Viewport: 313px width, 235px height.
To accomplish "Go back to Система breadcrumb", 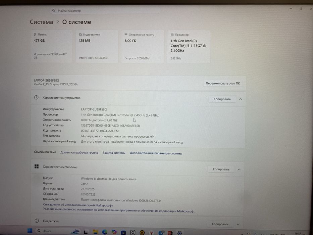I will tap(41, 22).
